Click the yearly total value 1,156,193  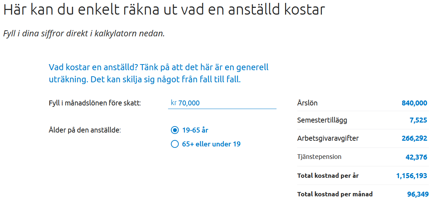[x=411, y=176]
